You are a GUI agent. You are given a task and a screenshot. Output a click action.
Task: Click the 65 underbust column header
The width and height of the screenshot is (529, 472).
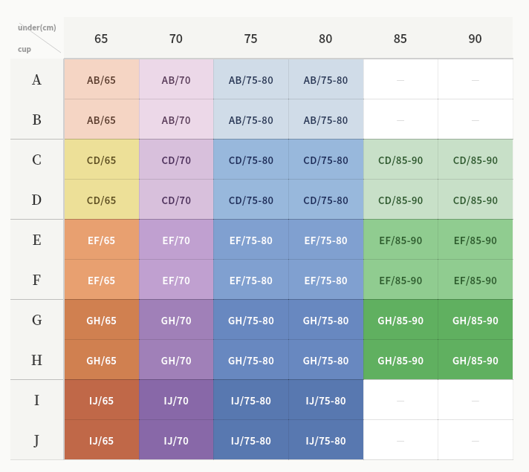(101, 39)
